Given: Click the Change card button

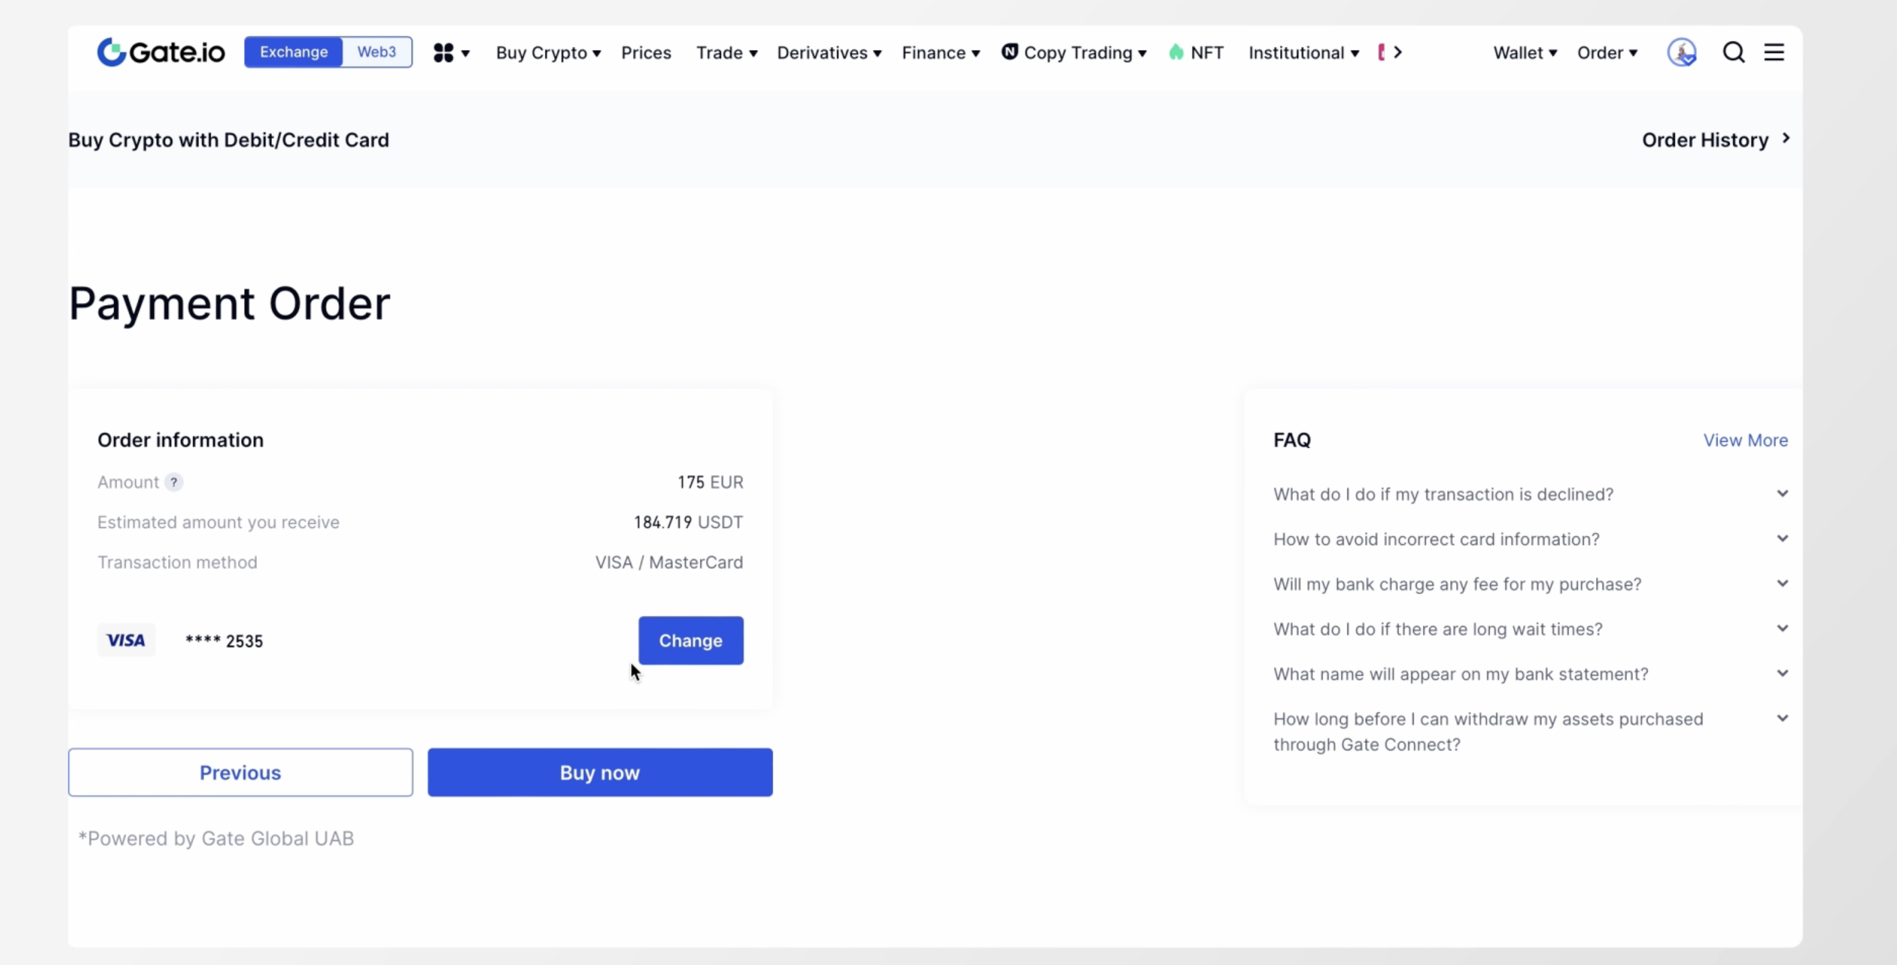Looking at the screenshot, I should click(690, 641).
